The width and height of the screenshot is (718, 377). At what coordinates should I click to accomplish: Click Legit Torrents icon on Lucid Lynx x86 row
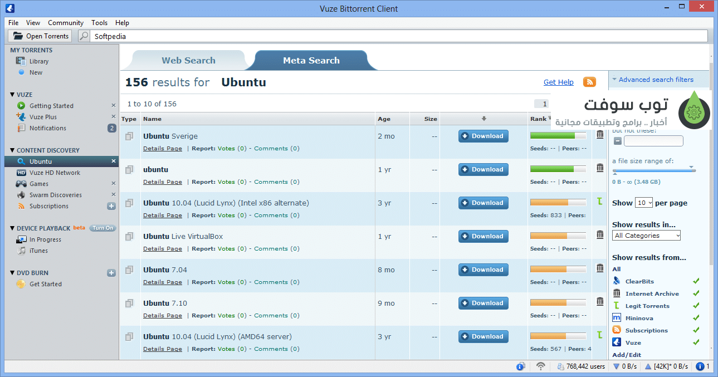600,202
